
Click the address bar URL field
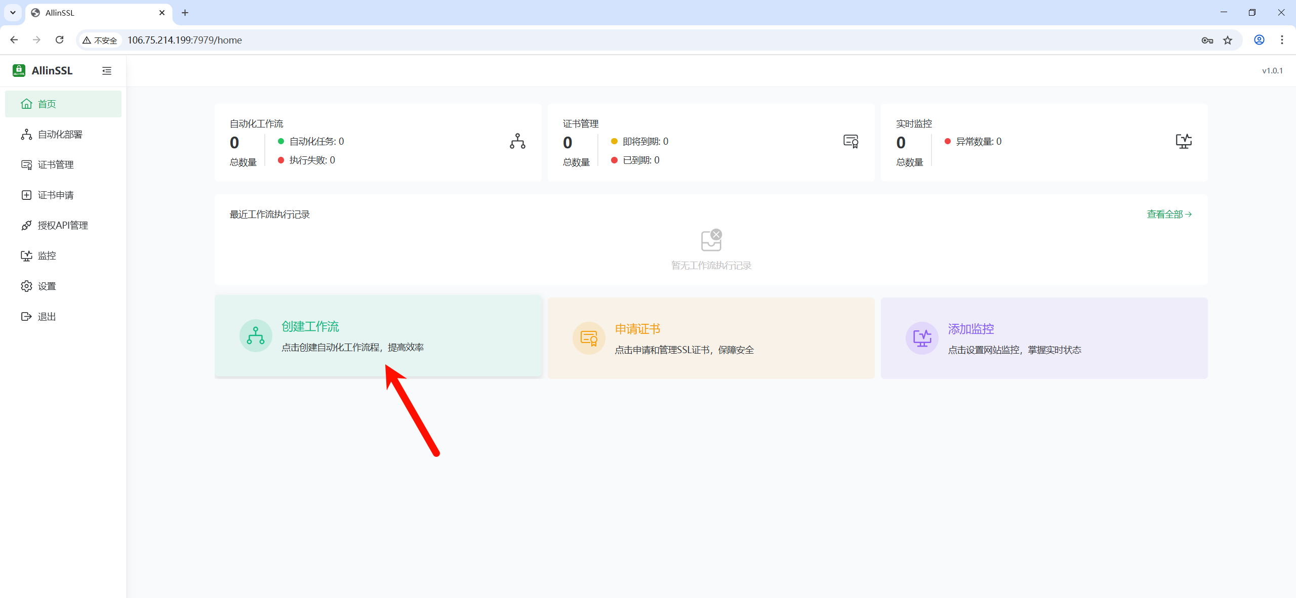coord(658,40)
